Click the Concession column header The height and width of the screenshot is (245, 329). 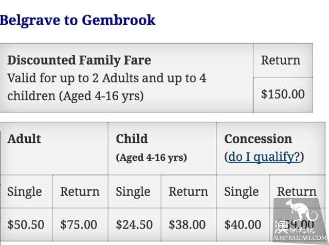(258, 139)
